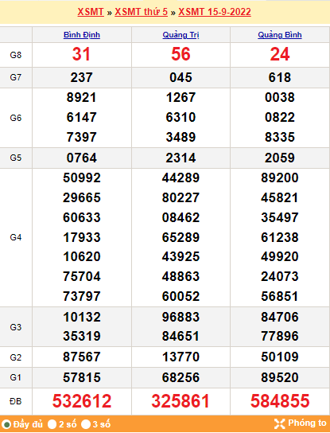Image resolution: width=330 pixels, height=433 pixels.
Task: Select the Đầy đủ radio option
Action: tap(6, 424)
